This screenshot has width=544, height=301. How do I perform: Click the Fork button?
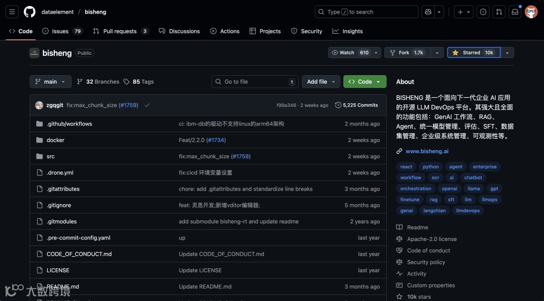pyautogui.click(x=408, y=53)
